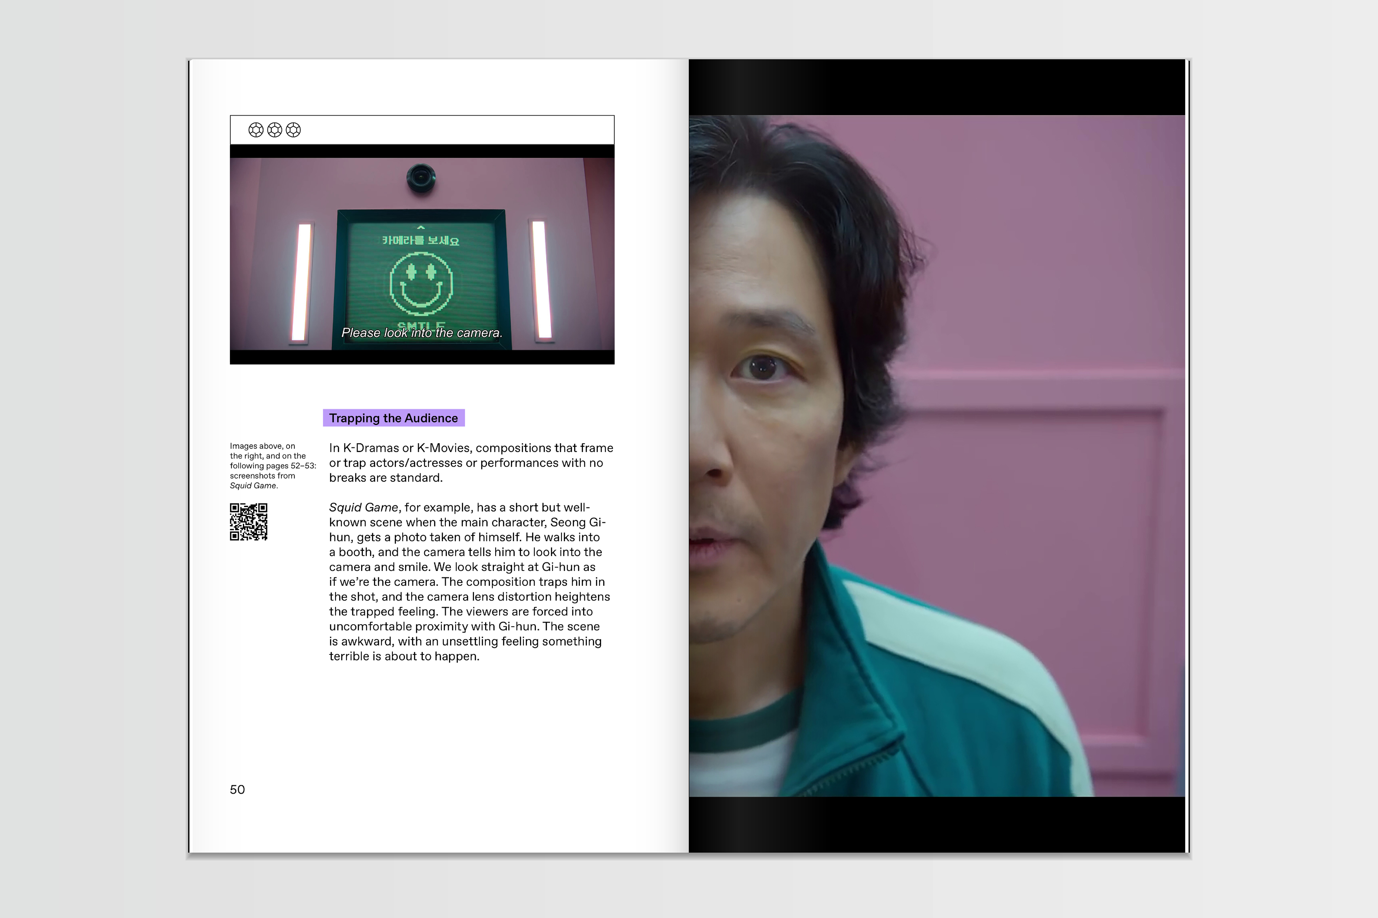Click the 'Trapping the Audience' purple heading
The width and height of the screenshot is (1378, 918).
[x=393, y=418]
